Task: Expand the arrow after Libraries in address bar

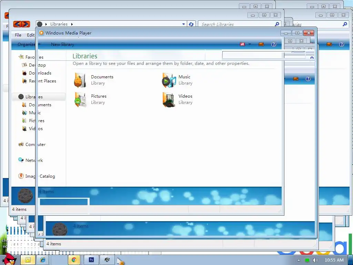Action: coord(72,24)
